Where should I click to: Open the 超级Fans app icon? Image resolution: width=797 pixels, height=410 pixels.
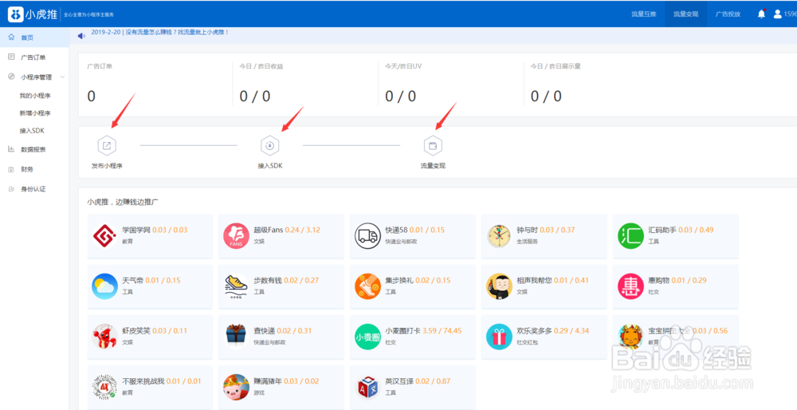click(237, 236)
